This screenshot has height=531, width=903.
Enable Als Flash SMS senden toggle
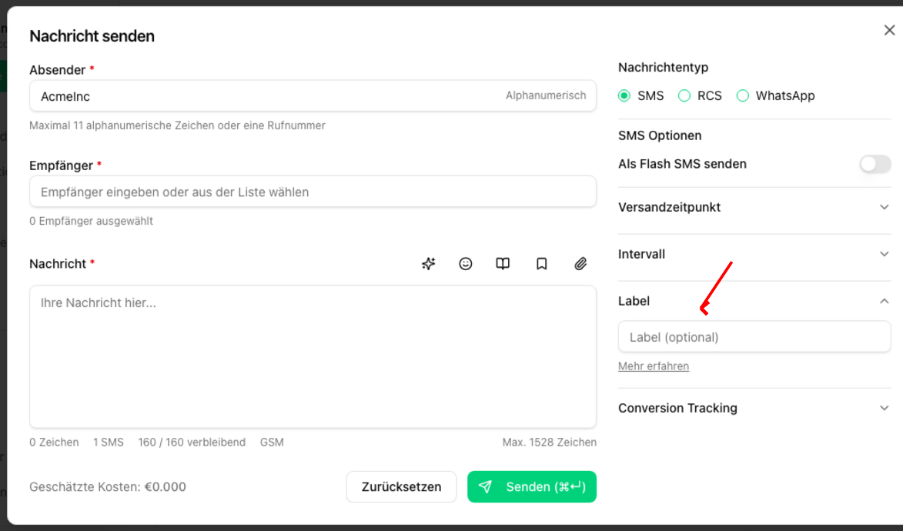(875, 164)
